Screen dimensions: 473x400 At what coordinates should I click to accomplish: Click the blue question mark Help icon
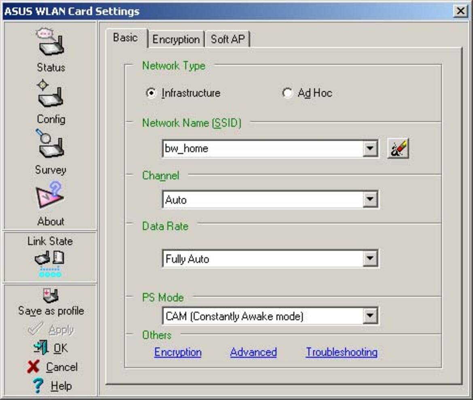[38, 385]
